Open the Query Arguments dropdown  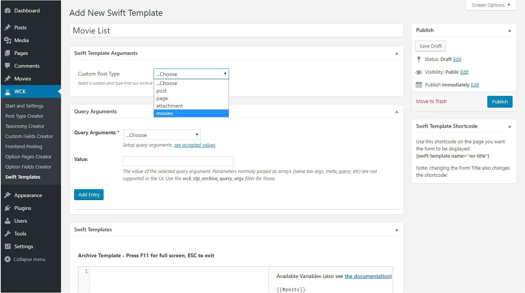pyautogui.click(x=162, y=135)
